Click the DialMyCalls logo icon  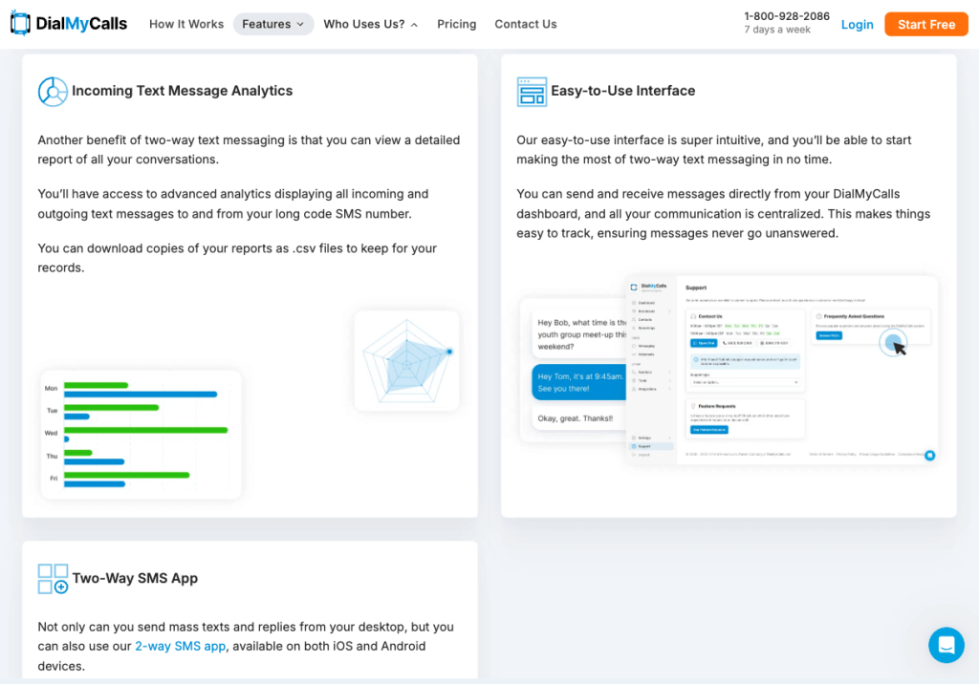21,24
